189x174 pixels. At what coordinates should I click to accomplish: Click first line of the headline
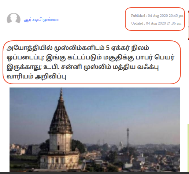[x=78, y=48]
